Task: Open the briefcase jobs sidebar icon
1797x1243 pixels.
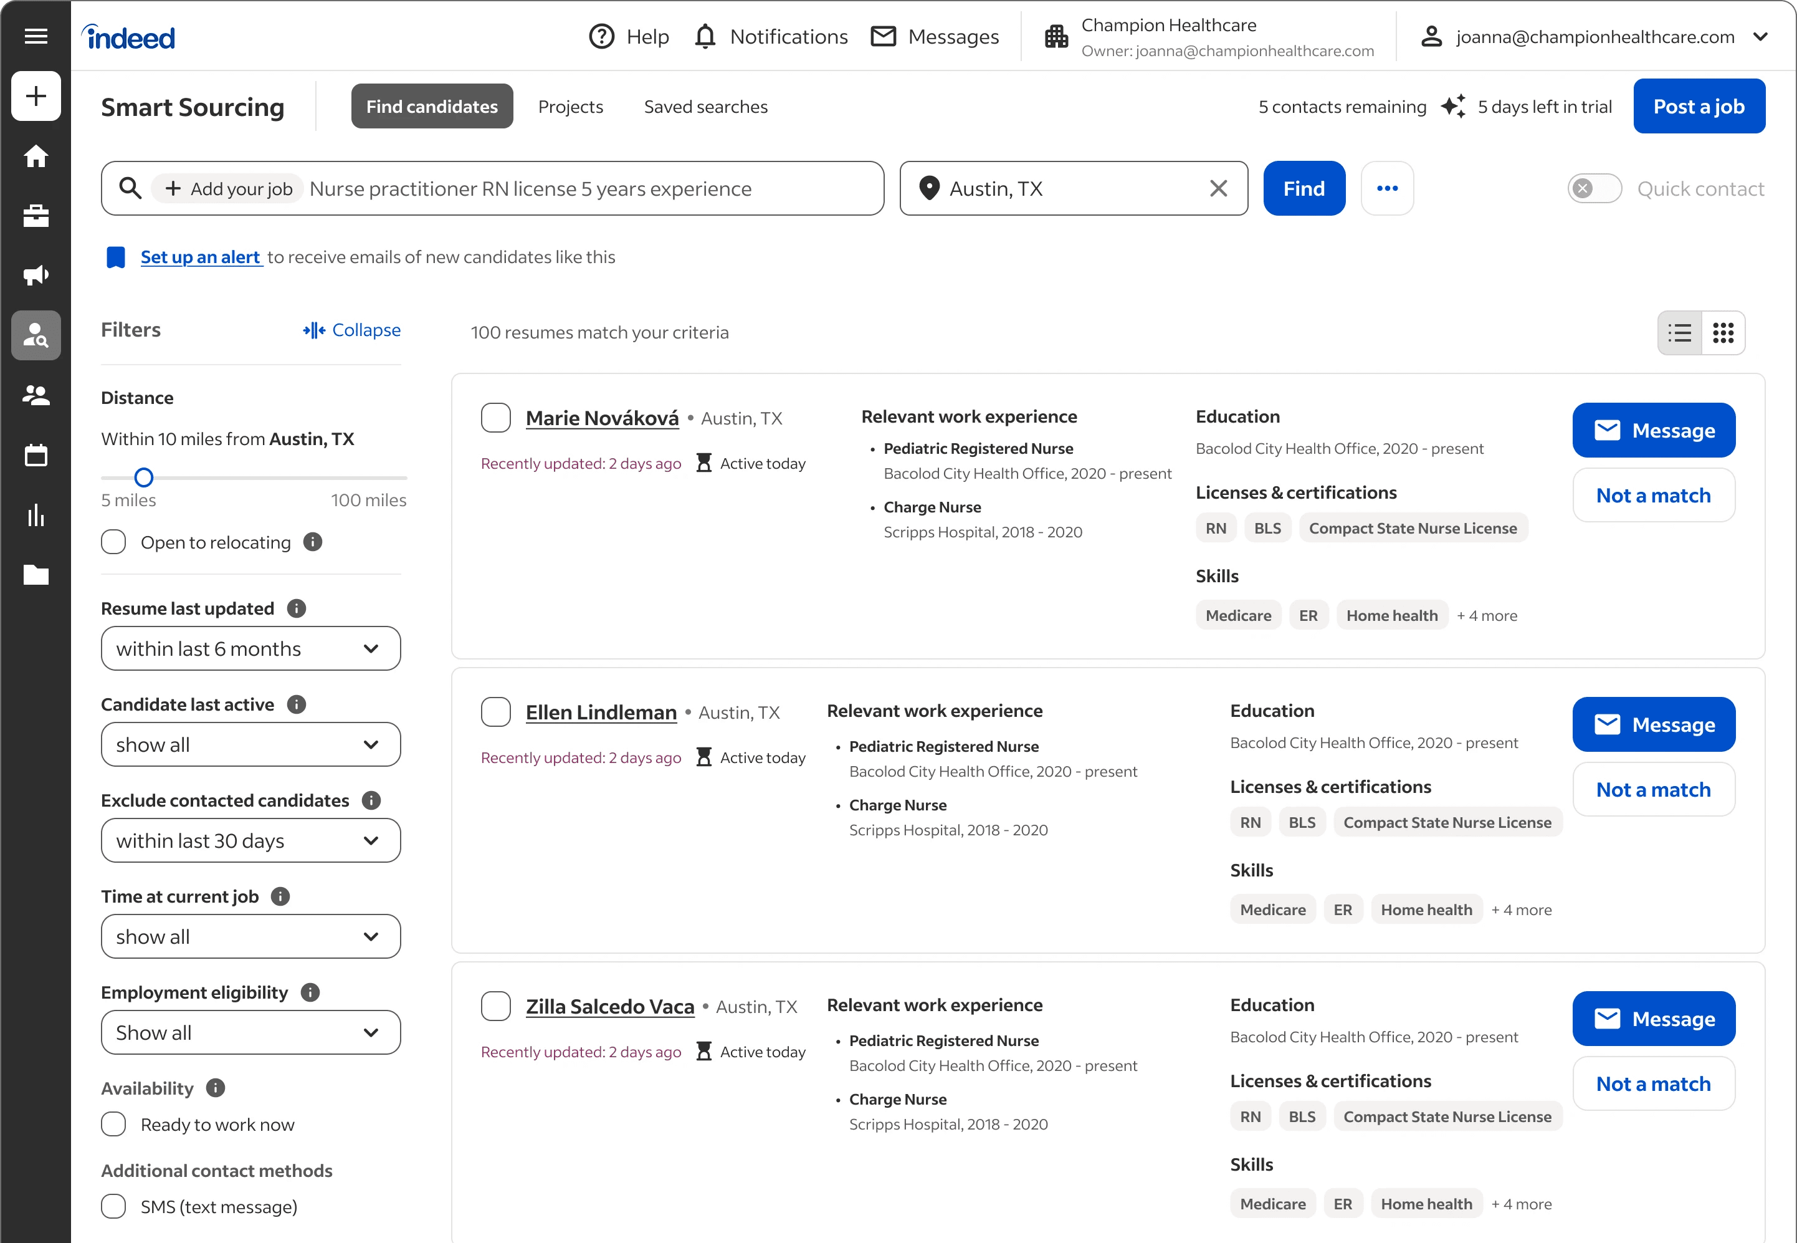Action: (x=36, y=216)
